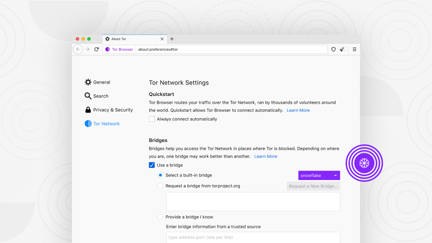432x243 pixels.
Task: Reload the current page
Action: [96, 49]
